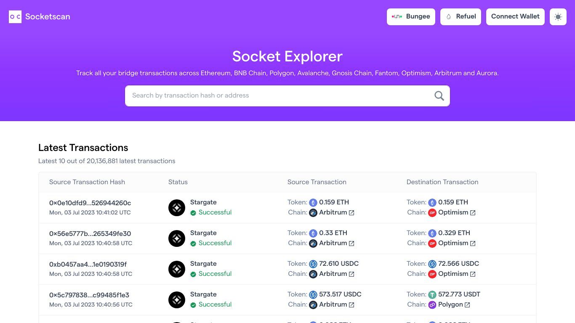
Task: Click the Socketscan logo icon
Action: (15, 17)
